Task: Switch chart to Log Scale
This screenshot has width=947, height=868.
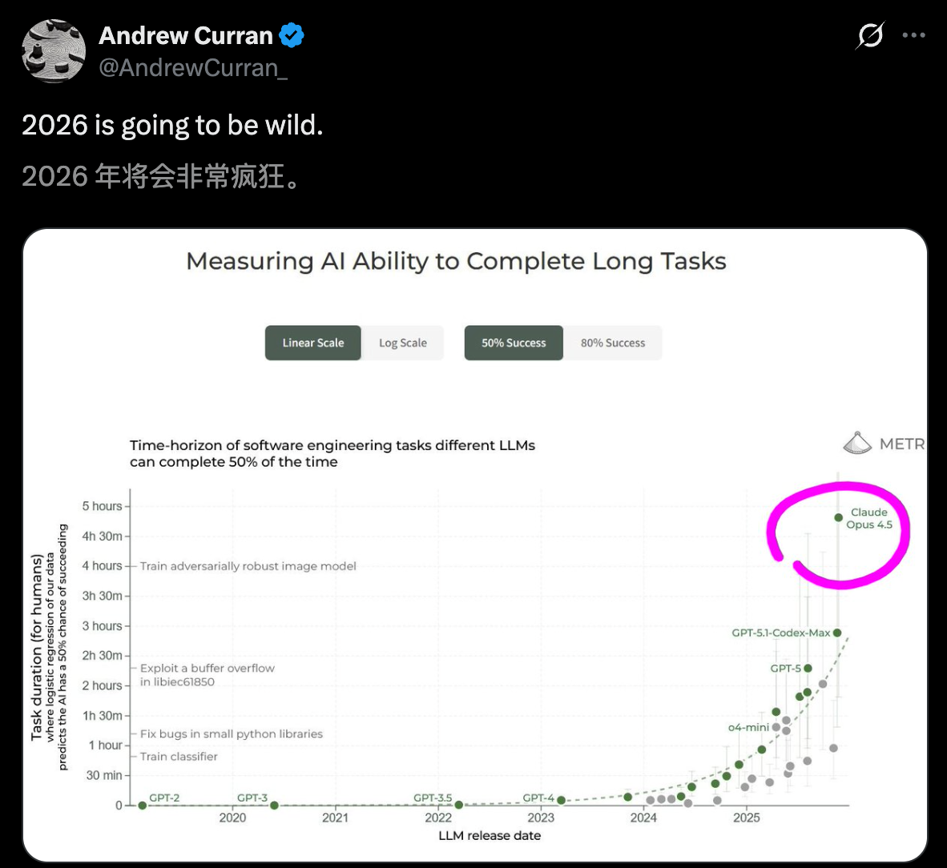Action: pos(403,343)
